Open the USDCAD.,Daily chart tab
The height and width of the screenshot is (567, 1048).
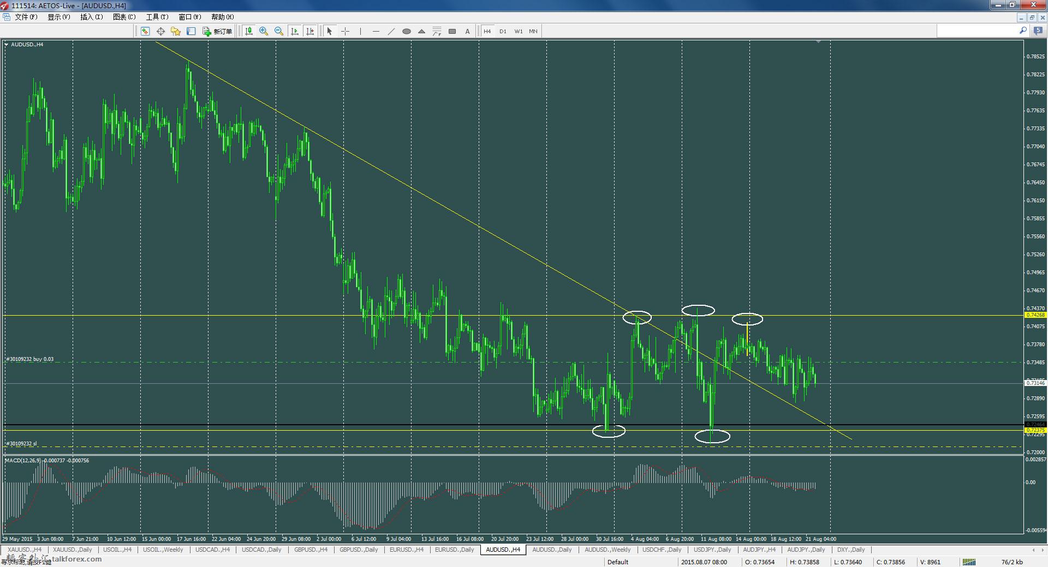point(261,550)
